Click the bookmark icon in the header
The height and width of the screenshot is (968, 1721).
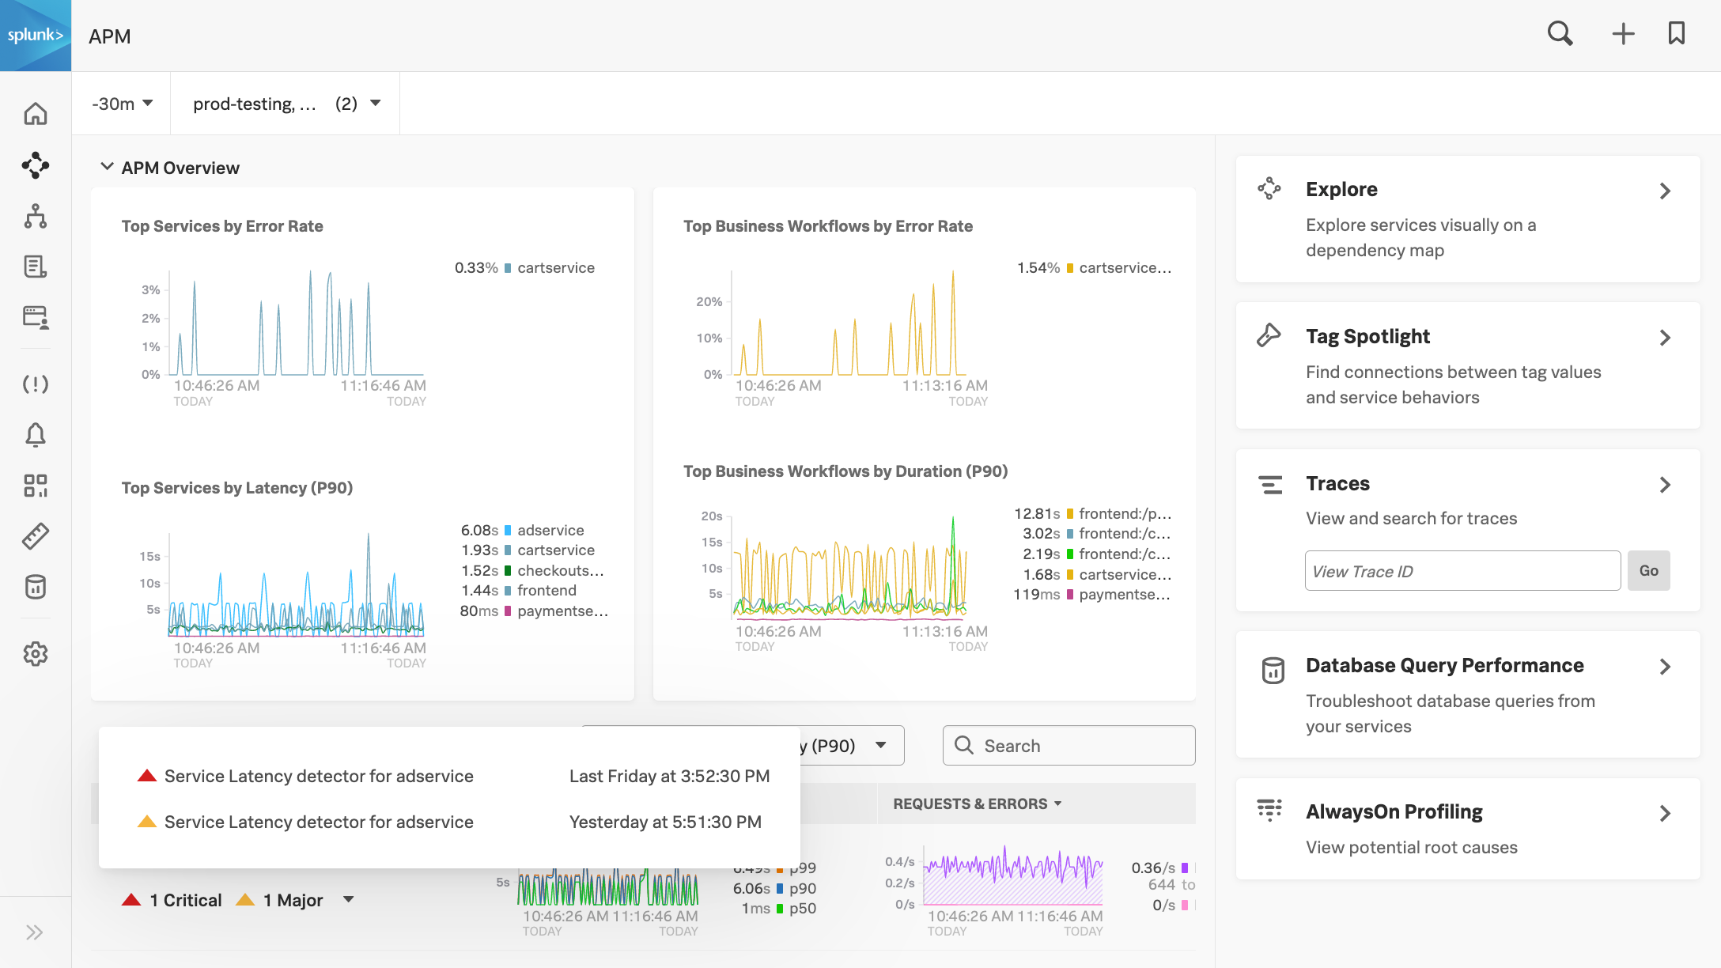point(1676,34)
